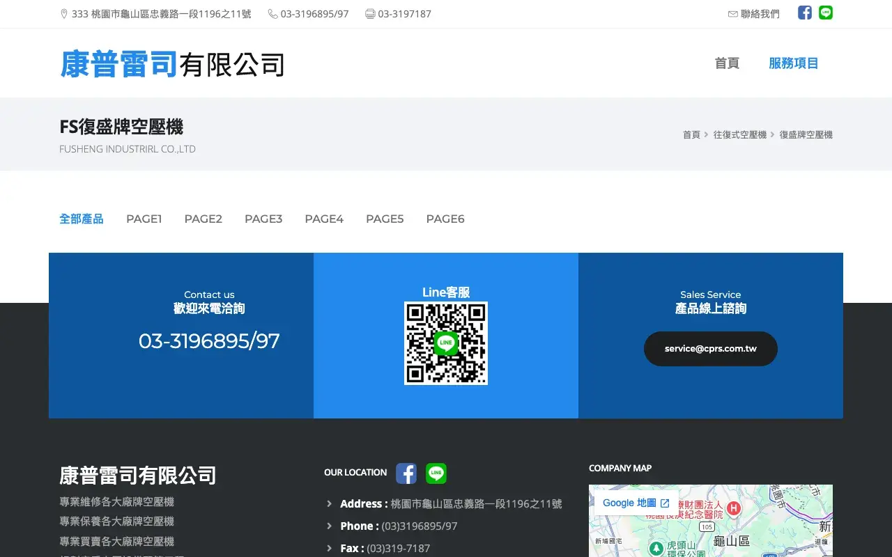892x557 pixels.
Task: Click the envelope icon beside 聯絡我們
Action: tap(732, 14)
